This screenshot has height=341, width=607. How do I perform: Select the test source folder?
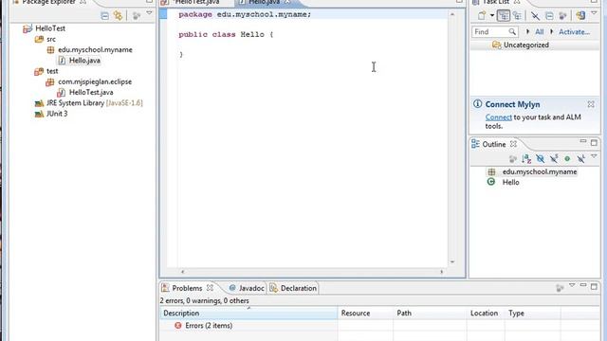pyautogui.click(x=52, y=71)
